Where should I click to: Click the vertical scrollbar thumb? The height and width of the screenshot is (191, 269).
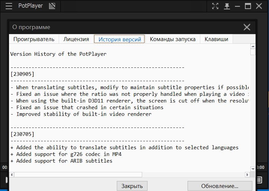coord(253,52)
